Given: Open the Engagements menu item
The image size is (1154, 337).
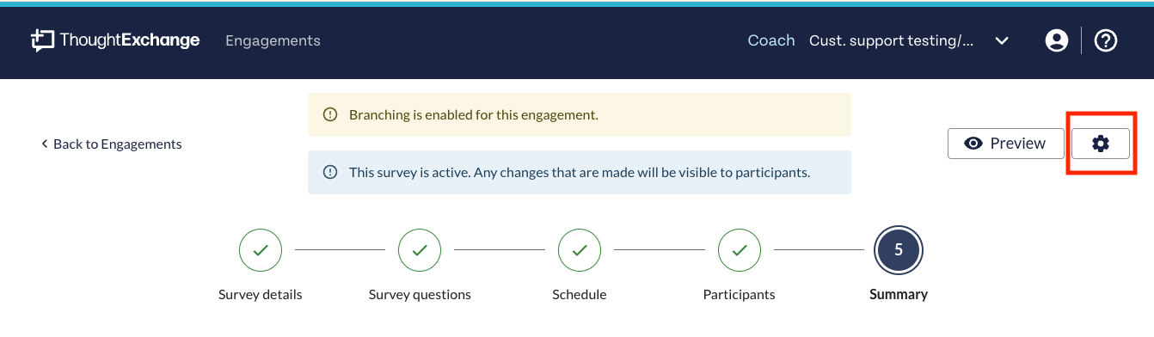Looking at the screenshot, I should 273,40.
